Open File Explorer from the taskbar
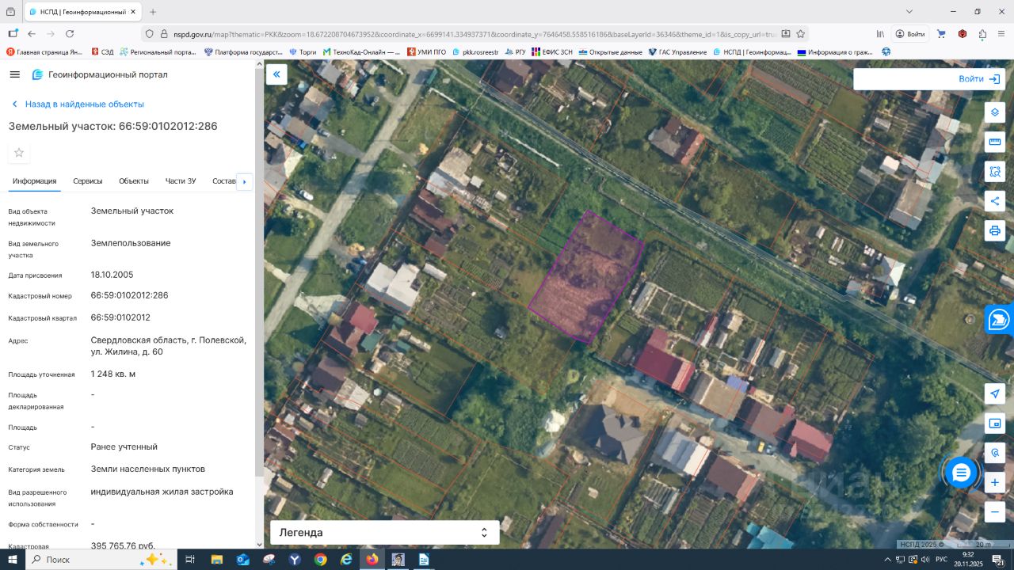Image resolution: width=1014 pixels, height=570 pixels. click(216, 560)
